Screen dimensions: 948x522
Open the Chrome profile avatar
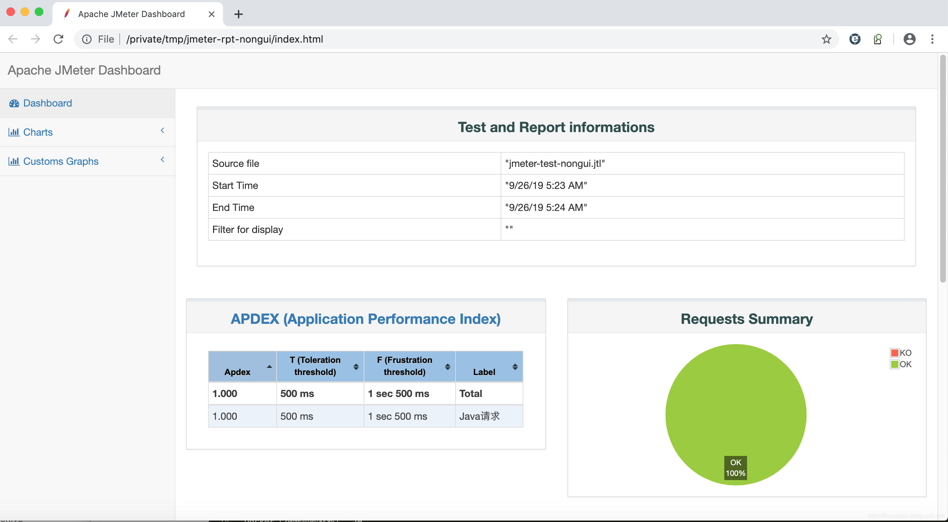click(x=909, y=39)
